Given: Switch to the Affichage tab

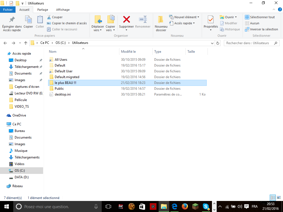Looking at the screenshot, I should [x=63, y=10].
